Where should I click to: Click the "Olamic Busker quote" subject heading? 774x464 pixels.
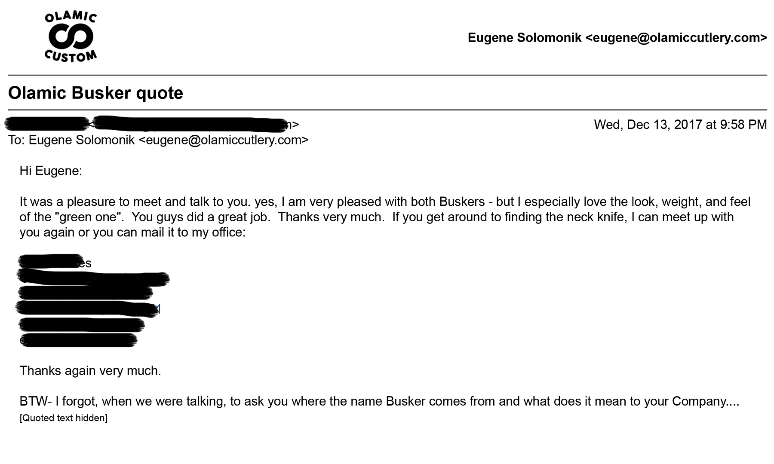coord(95,93)
